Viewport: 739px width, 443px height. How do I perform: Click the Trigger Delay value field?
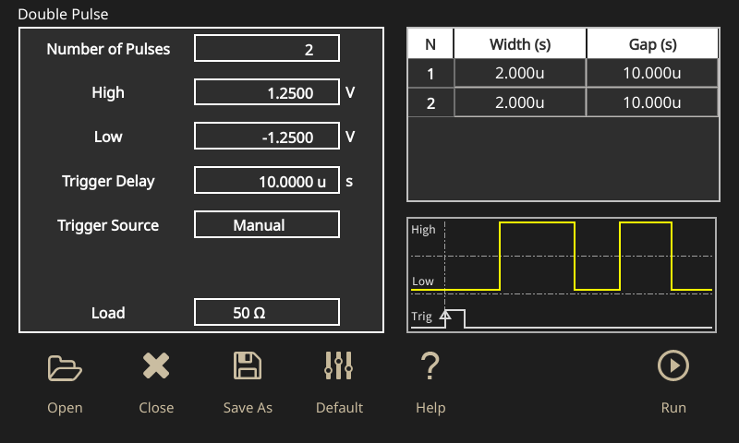click(267, 182)
